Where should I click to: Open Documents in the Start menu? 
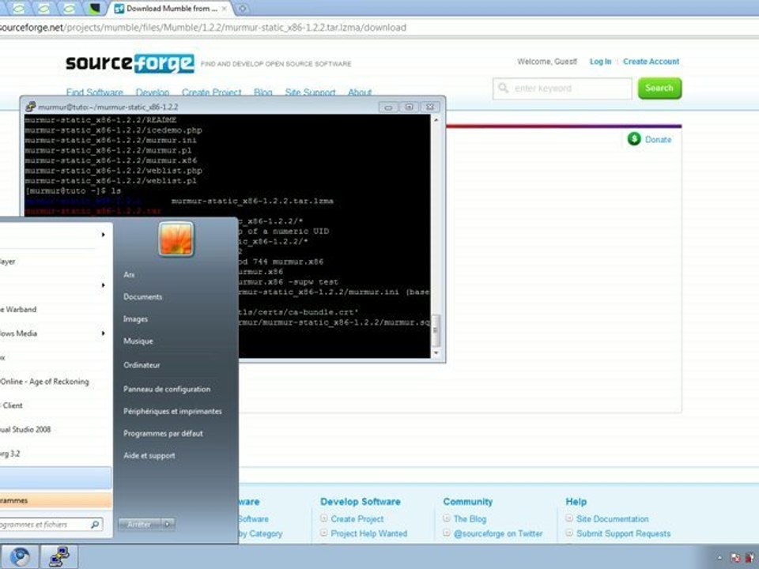pyautogui.click(x=143, y=296)
